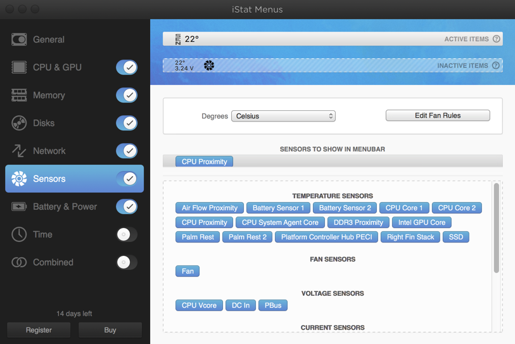Open the Time section
Viewport: 515px width, 344px height.
[74, 234]
